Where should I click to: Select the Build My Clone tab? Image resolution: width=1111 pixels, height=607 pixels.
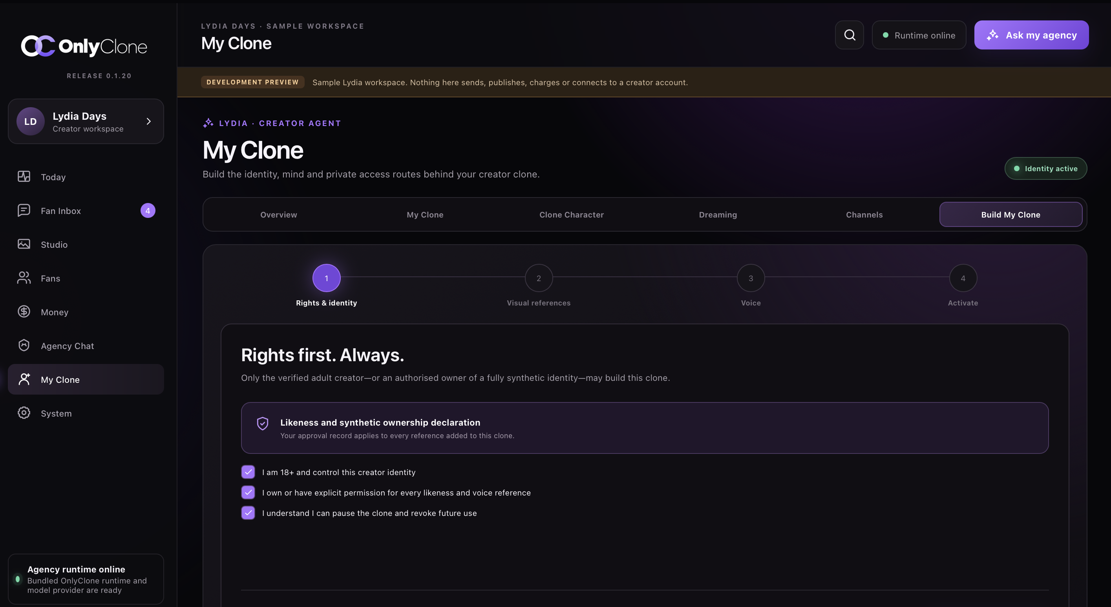pos(1010,214)
